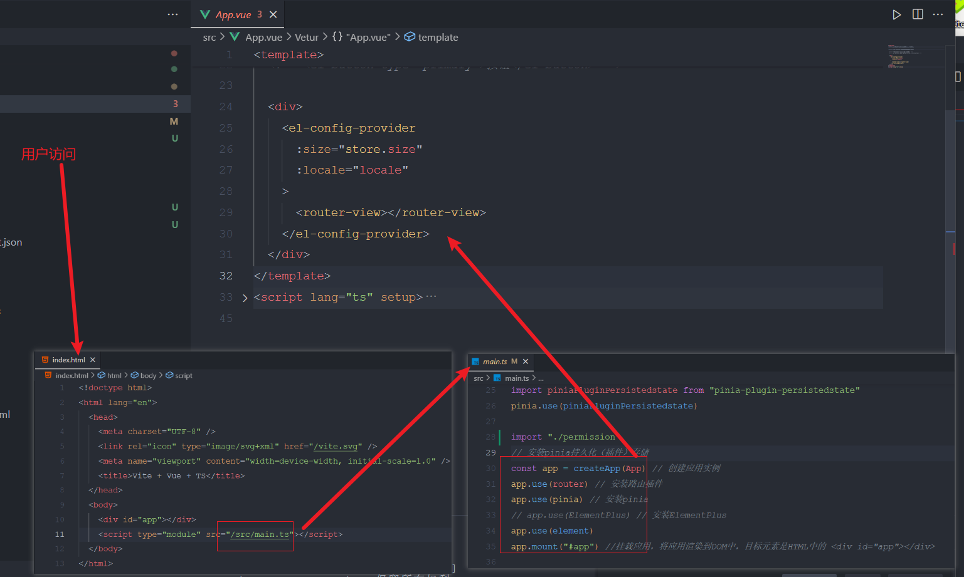Click the cube icon beside the script breadcrumb
964x577 pixels.
[x=169, y=375]
